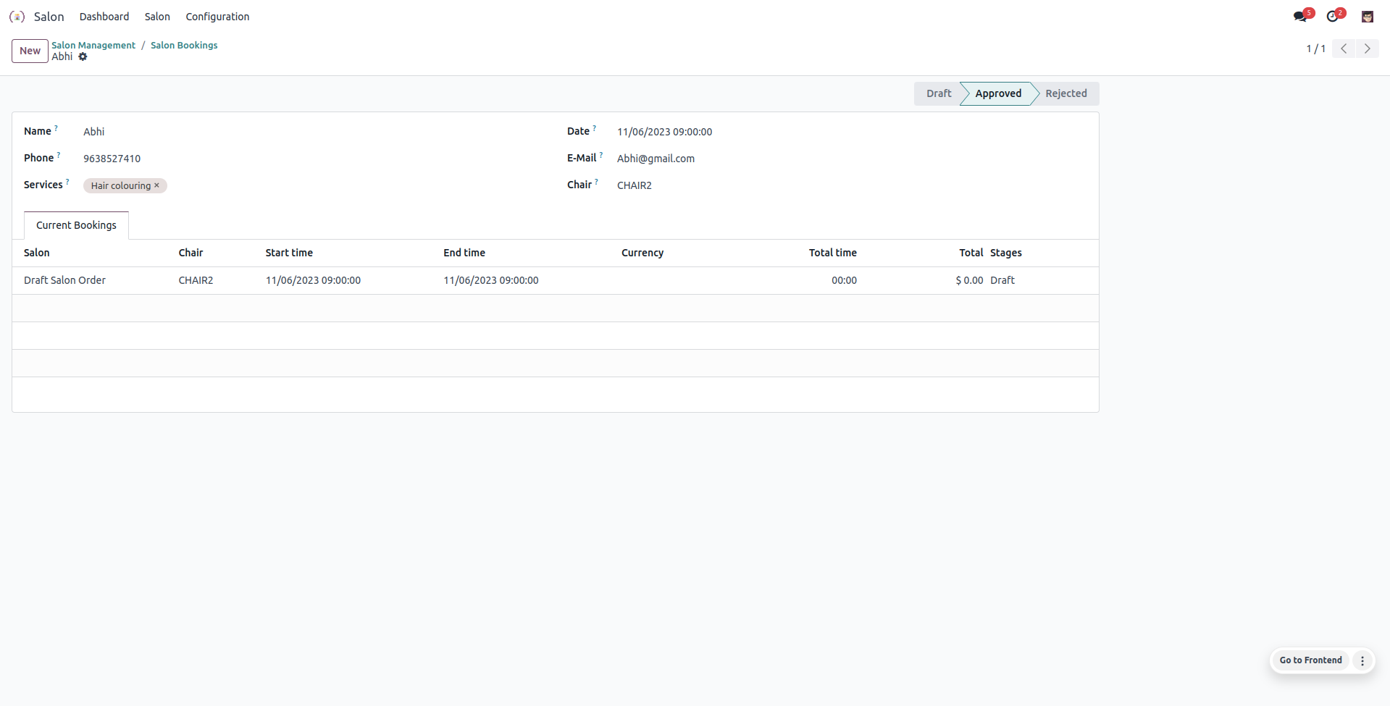Screen dimensions: 1390x706
Task: Select the Approved status stage
Action: 998,93
